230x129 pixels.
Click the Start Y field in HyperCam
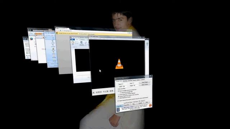coord(136,83)
